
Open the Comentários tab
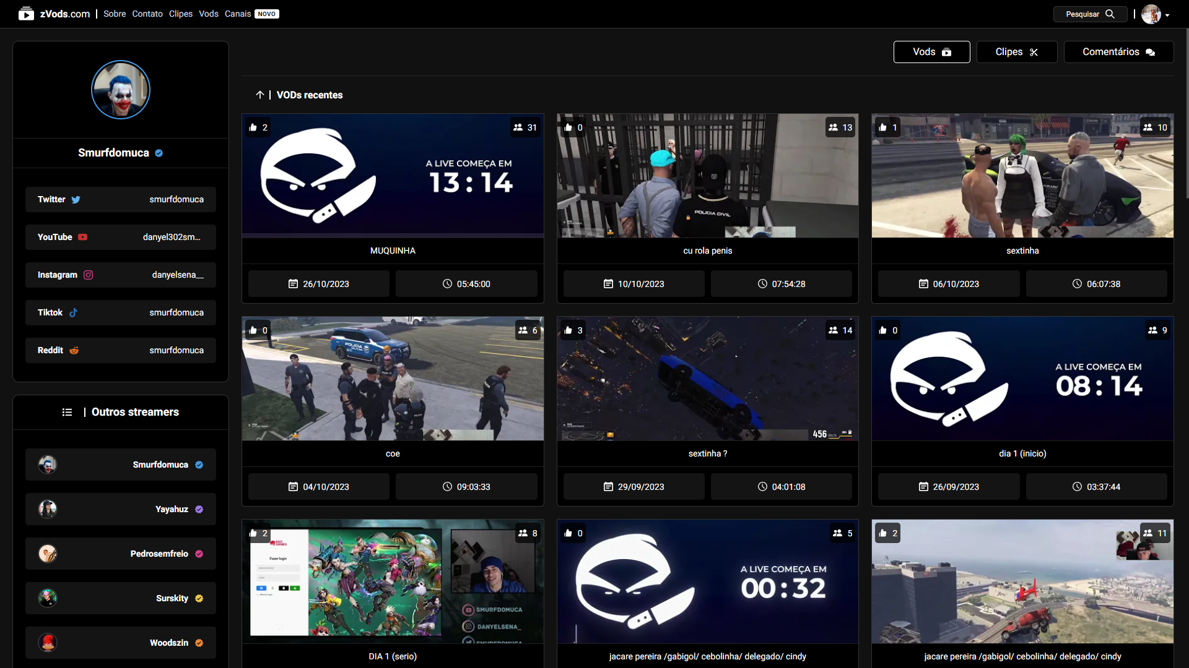1118,52
